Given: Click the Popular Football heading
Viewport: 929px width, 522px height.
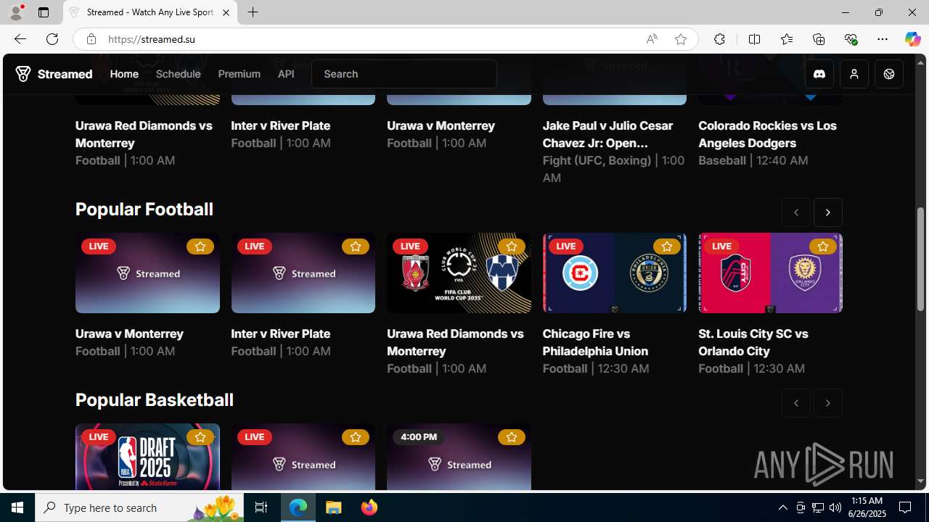Looking at the screenshot, I should [144, 209].
